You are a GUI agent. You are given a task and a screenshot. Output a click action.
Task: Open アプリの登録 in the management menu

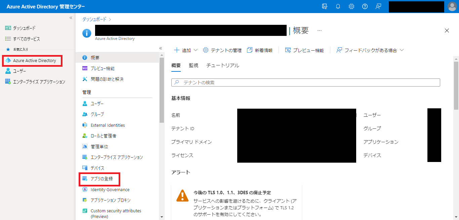point(102,179)
